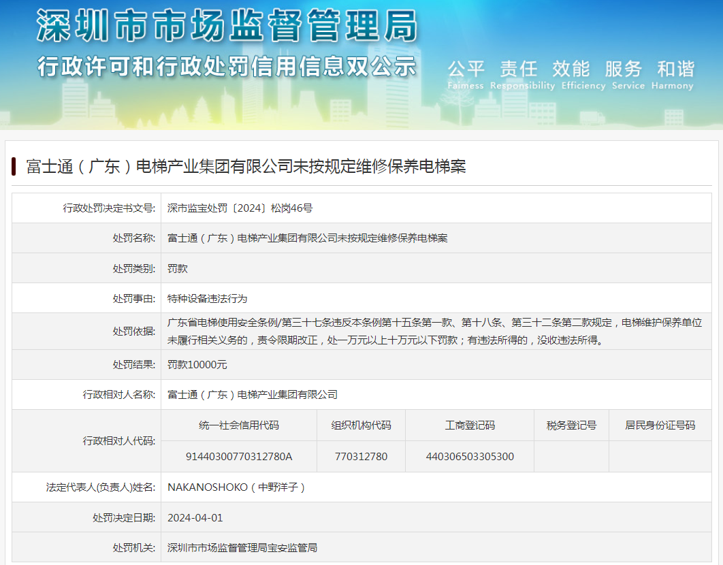Click the legal basis paragraph starting 广东省电梯使用安全条例
Image resolution: width=723 pixels, height=565 pixels.
[434, 331]
